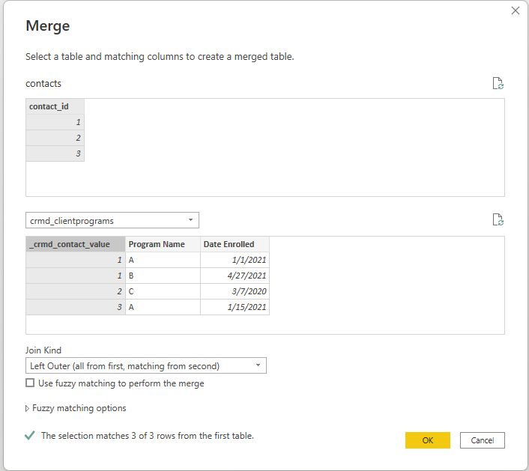
Task: Close the Merge dialog with the X
Action: [516, 10]
